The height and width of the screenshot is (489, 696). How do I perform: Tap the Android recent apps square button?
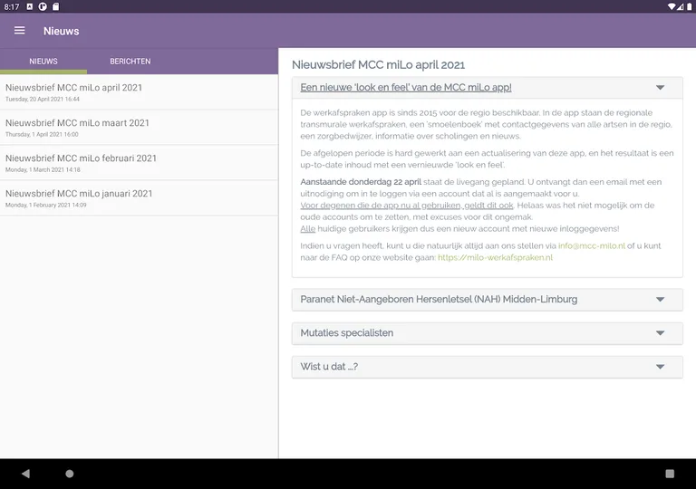click(670, 474)
